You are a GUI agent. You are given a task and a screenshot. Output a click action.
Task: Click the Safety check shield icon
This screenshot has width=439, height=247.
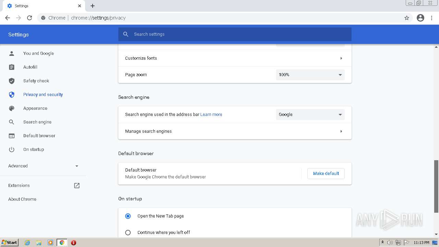tap(12, 81)
